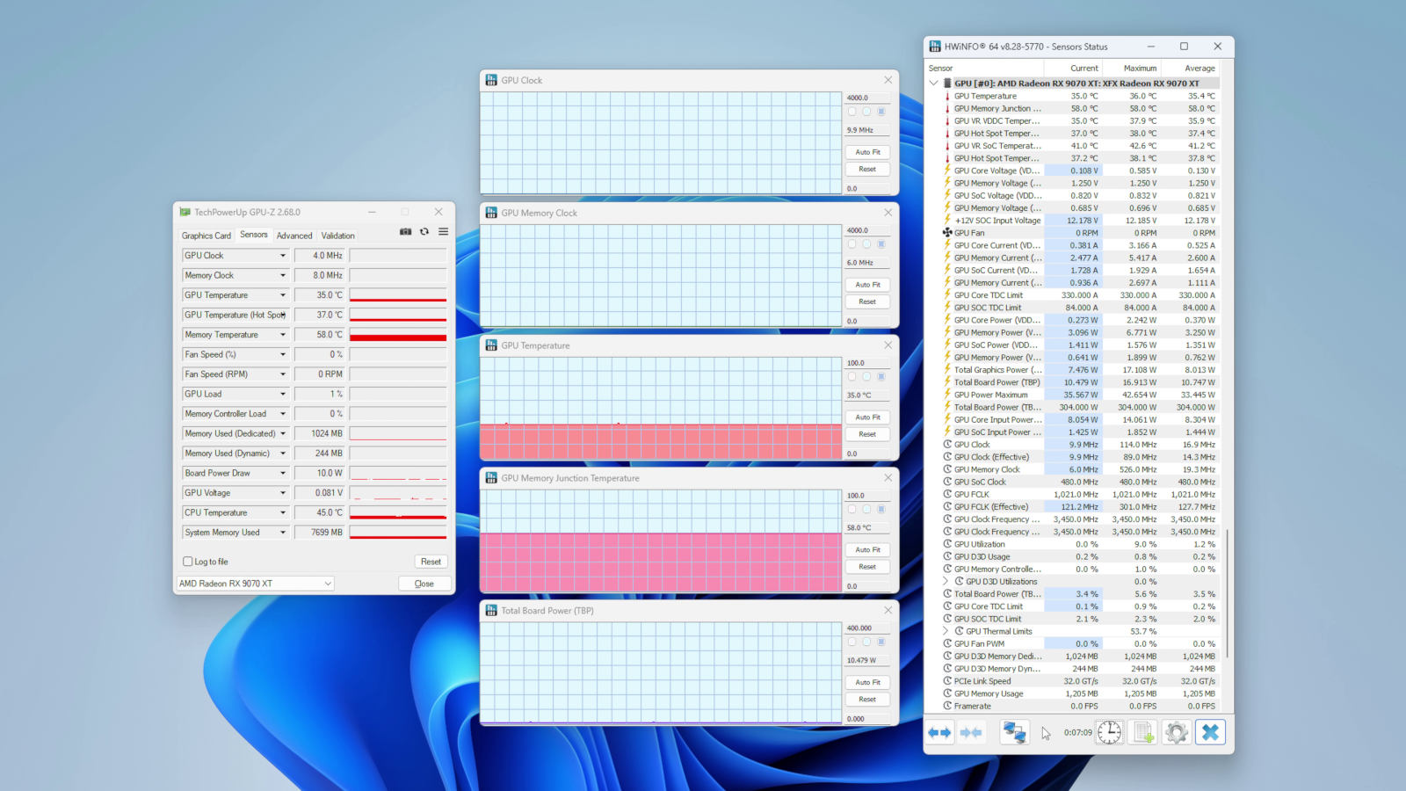Expand the GPU Thermal Limits row
Viewport: 1406px width, 791px height.
click(x=946, y=631)
